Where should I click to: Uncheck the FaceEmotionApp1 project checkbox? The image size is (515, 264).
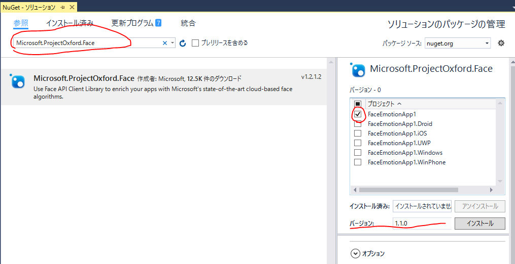358,114
